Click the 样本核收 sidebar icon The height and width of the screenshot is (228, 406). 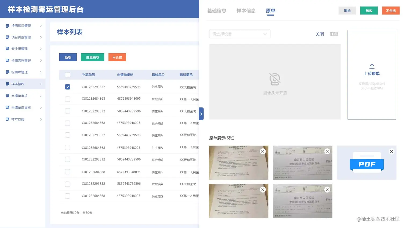click(7, 84)
